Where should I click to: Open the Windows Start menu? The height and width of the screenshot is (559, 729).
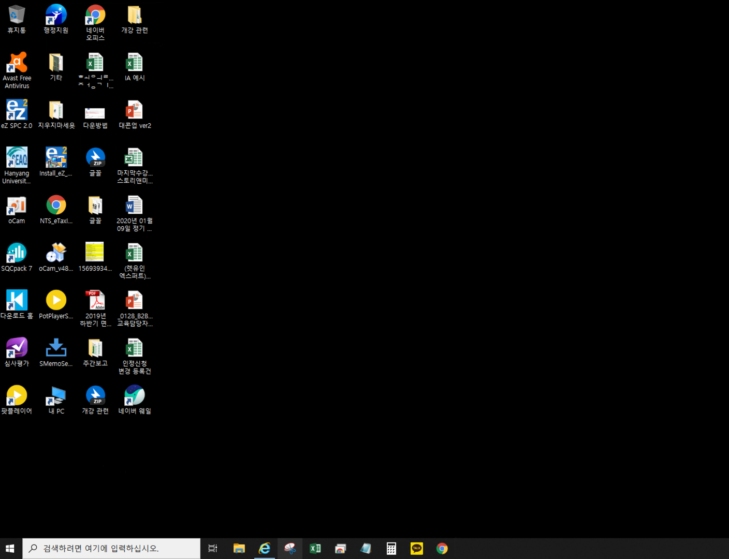coord(10,549)
